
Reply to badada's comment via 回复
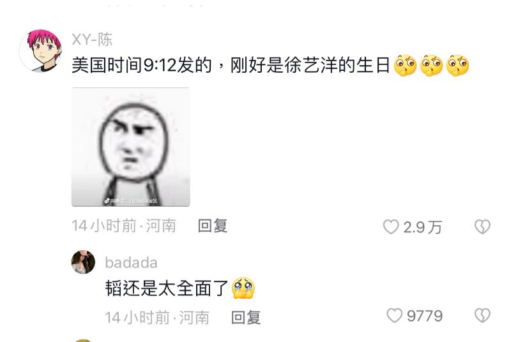point(246,317)
